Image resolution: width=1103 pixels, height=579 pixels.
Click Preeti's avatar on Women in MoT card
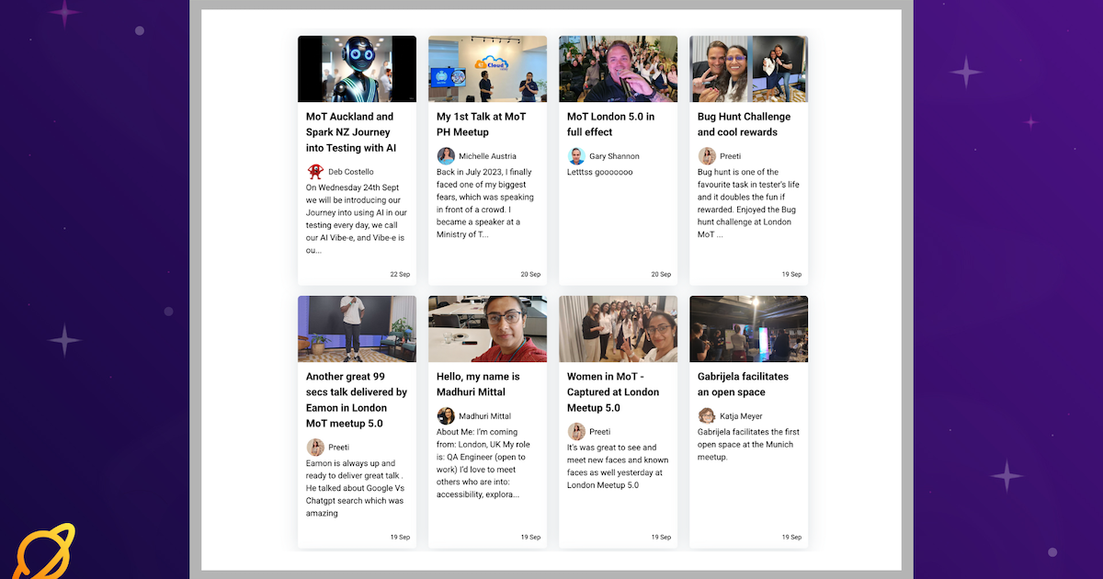(x=576, y=432)
